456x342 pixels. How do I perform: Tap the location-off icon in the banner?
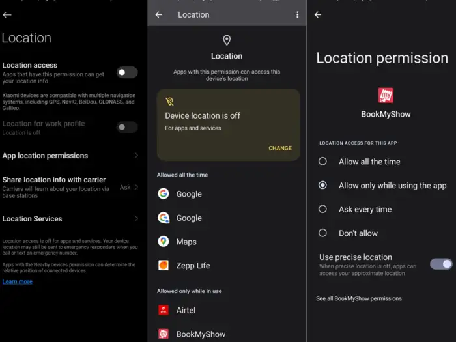click(x=170, y=102)
